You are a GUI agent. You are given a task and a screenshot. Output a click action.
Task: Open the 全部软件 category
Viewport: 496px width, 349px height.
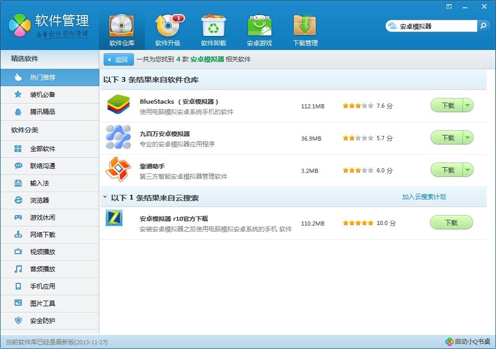(49, 149)
